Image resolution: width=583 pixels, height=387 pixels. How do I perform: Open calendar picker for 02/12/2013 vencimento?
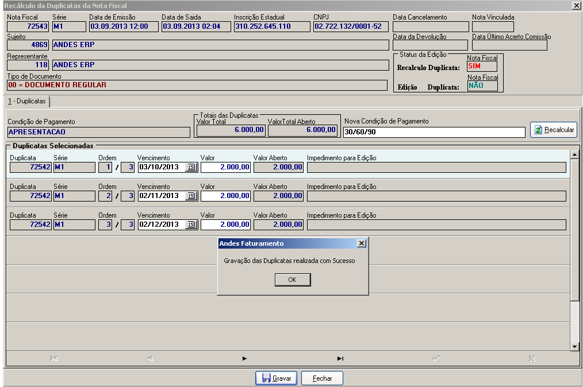coord(191,225)
